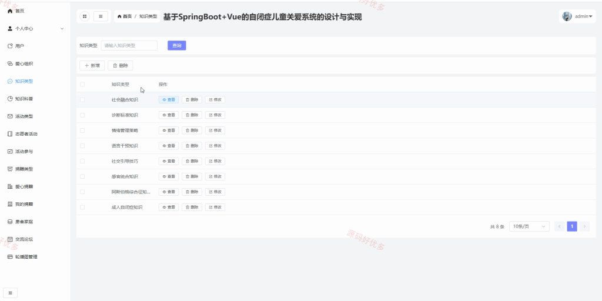The height and width of the screenshot is (301, 602).
Task: Click the 感官统合知识 cell text
Action: (125, 176)
